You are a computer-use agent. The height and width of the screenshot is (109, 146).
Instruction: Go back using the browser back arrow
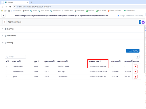click(2, 7)
